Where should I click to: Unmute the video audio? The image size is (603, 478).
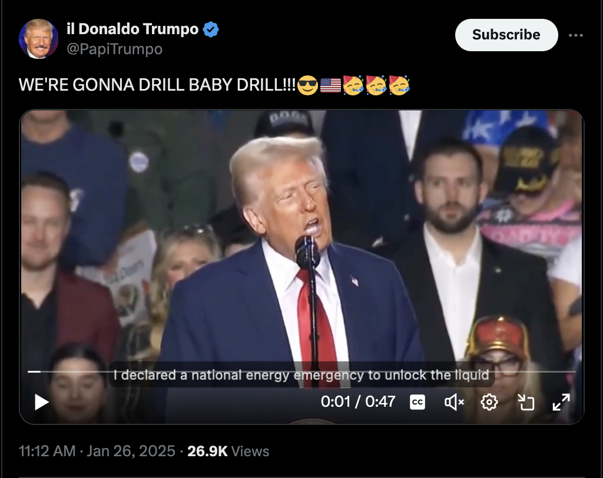(454, 402)
